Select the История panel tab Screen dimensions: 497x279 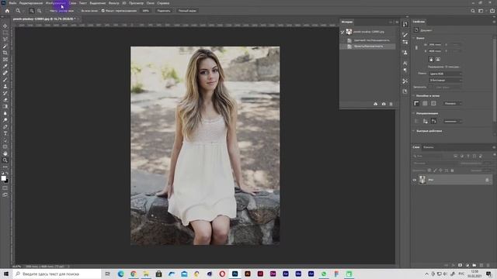[x=347, y=22]
